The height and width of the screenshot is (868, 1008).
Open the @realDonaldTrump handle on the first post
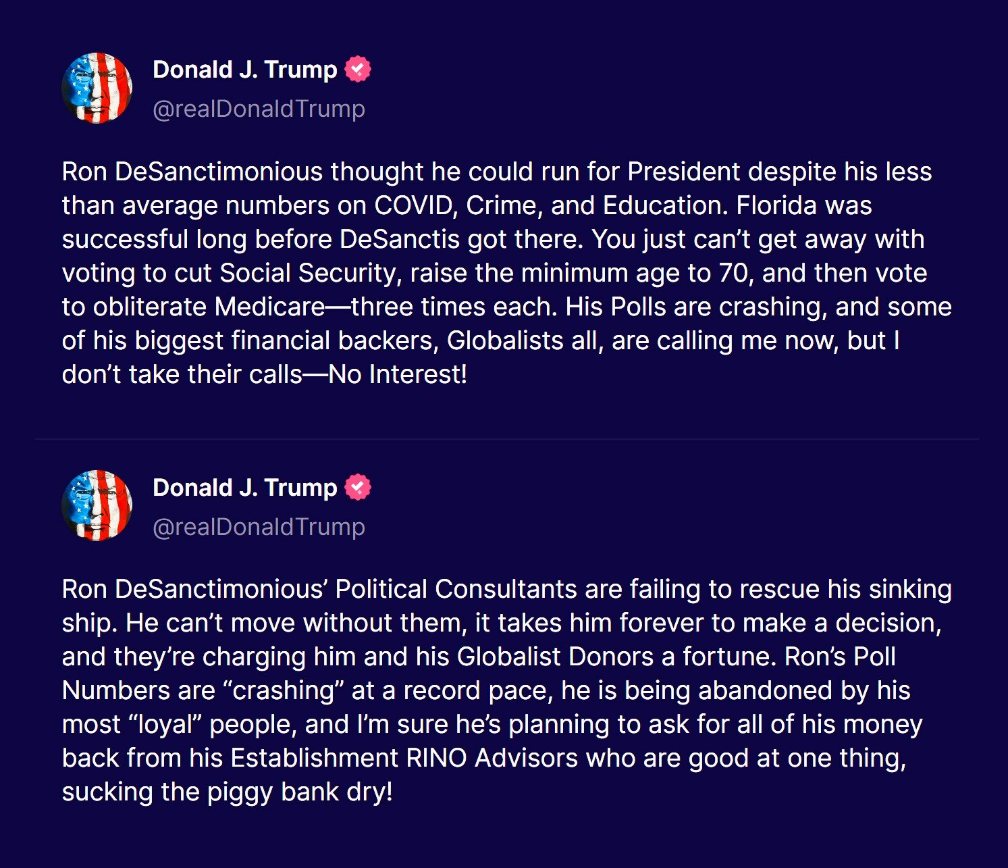point(259,108)
